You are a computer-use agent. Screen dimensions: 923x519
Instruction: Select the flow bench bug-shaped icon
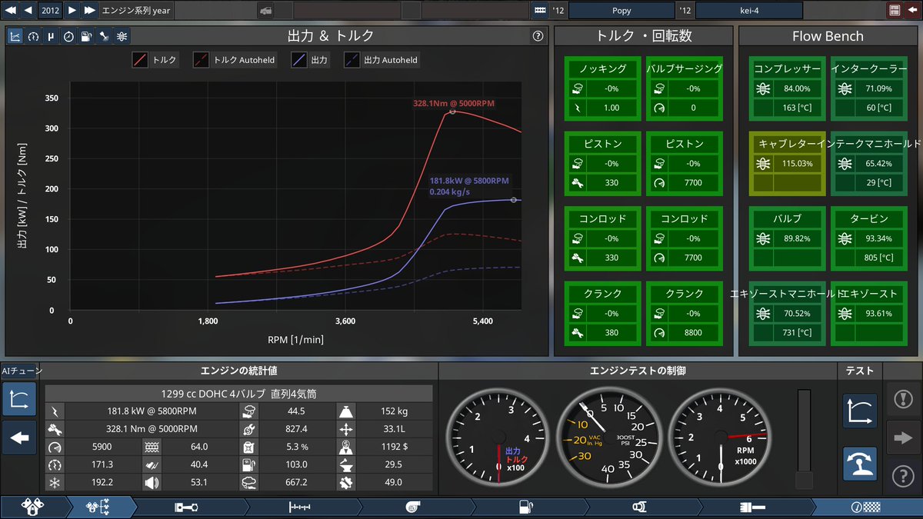point(122,36)
